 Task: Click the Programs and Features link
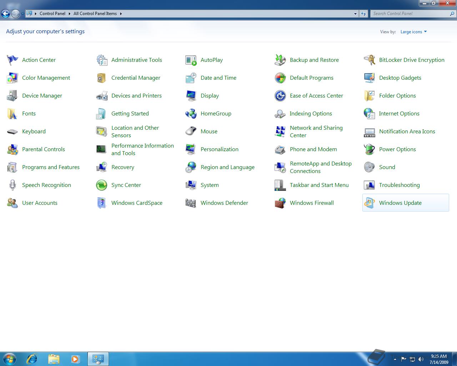point(51,167)
